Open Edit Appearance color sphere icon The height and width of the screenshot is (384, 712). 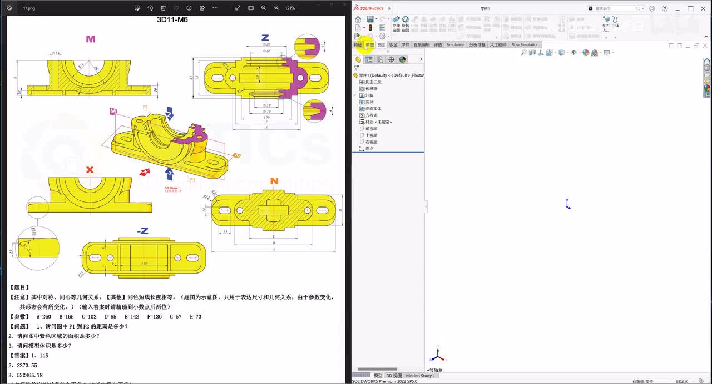coord(586,53)
